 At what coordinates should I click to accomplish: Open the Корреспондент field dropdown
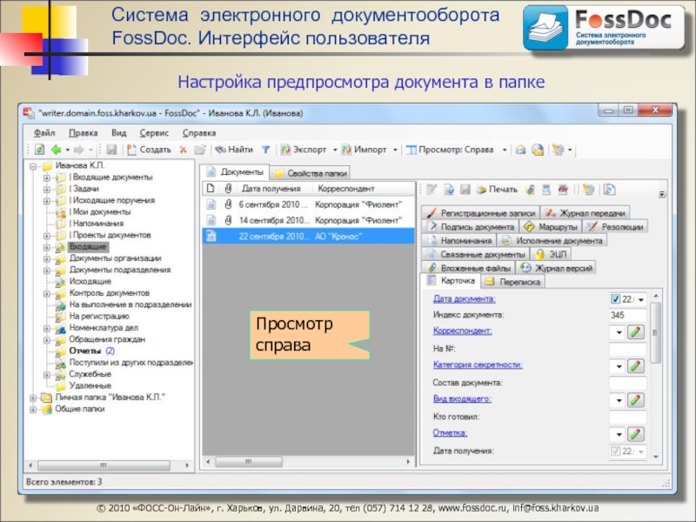[619, 332]
